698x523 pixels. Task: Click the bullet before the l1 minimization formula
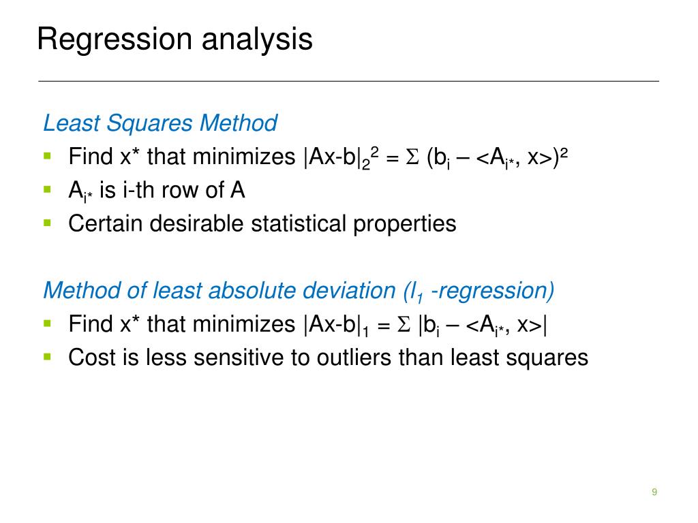pyautogui.click(x=48, y=323)
